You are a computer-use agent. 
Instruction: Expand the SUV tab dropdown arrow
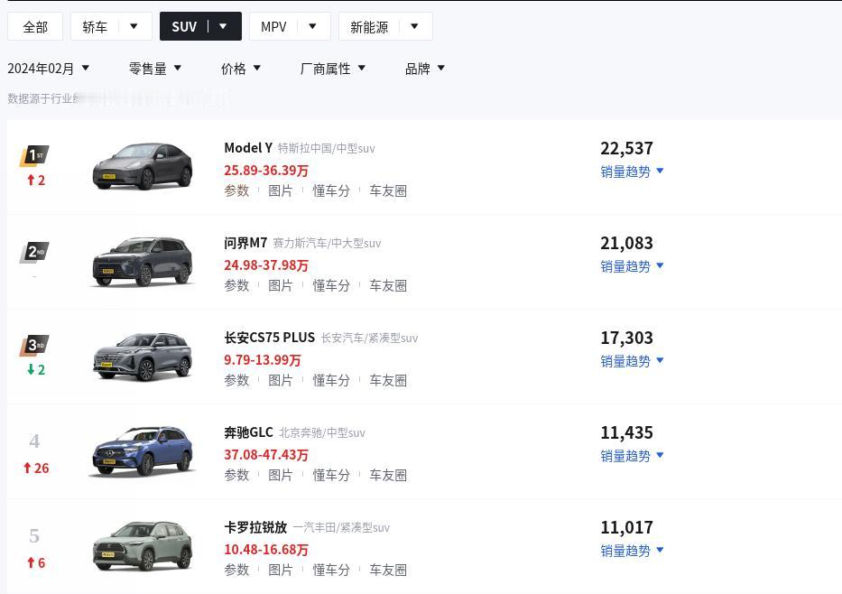click(224, 26)
